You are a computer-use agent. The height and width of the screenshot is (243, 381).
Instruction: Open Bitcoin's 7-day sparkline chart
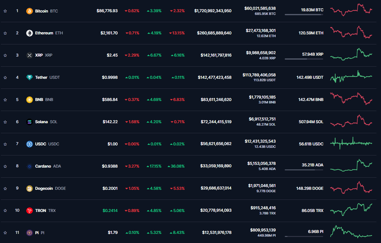[x=351, y=10]
